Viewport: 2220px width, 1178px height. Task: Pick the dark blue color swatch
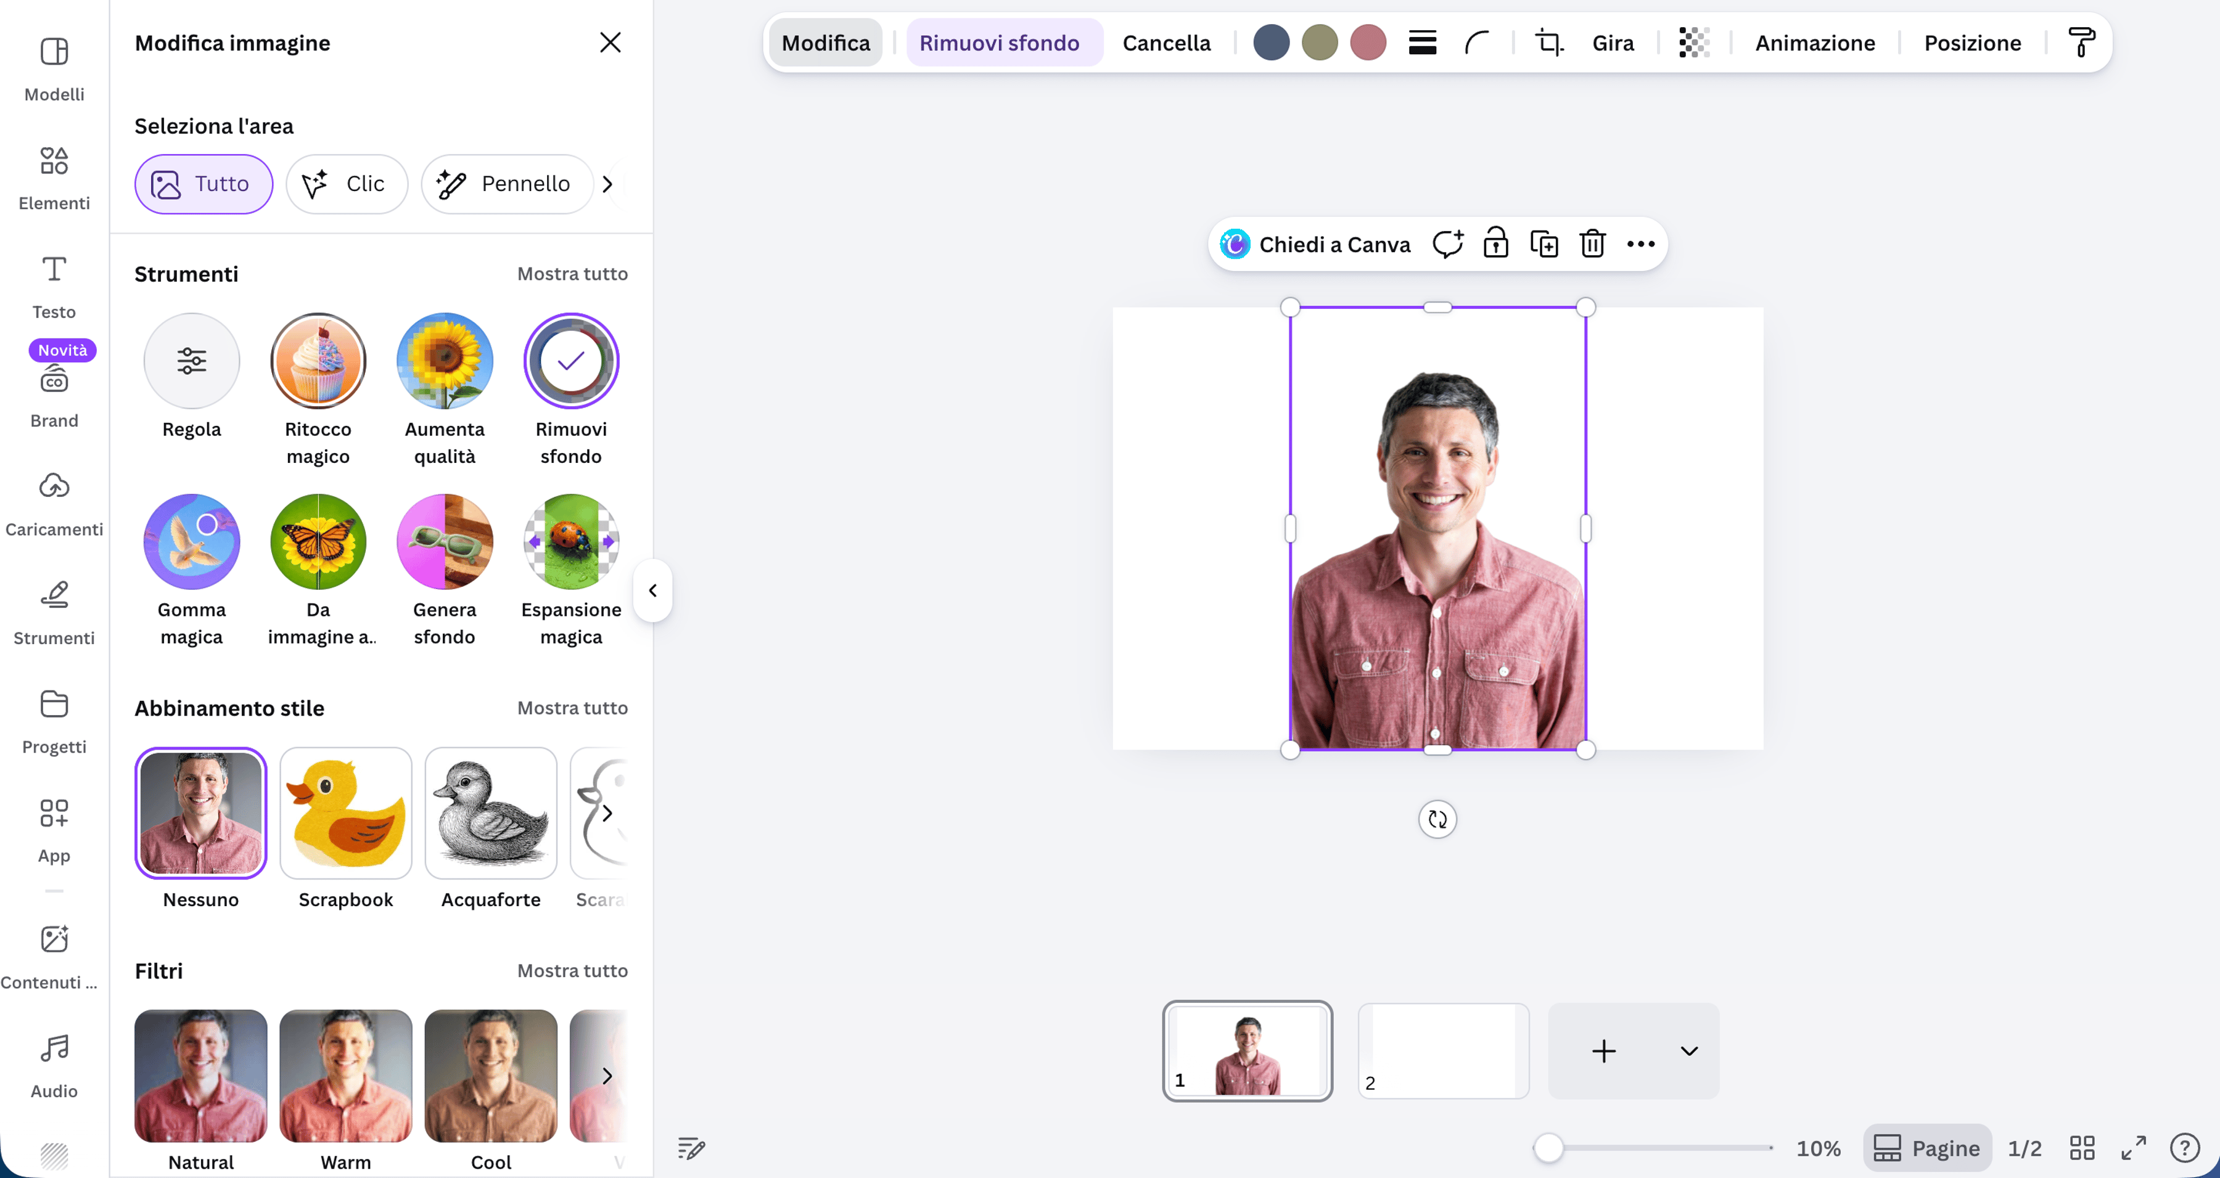1271,42
